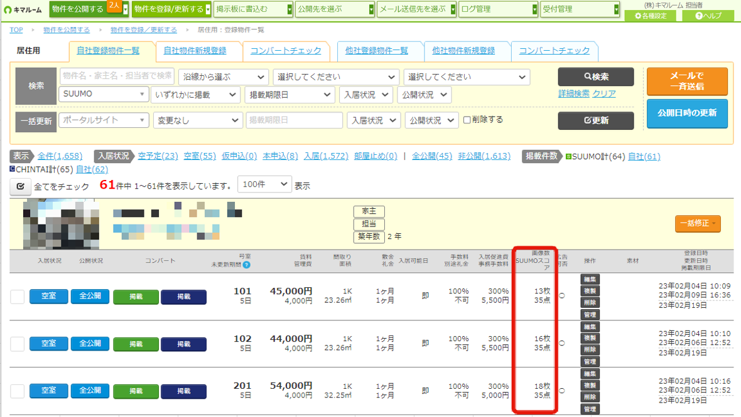Check the row checkbox for room 101
The width and height of the screenshot is (741, 417).
[18, 297]
